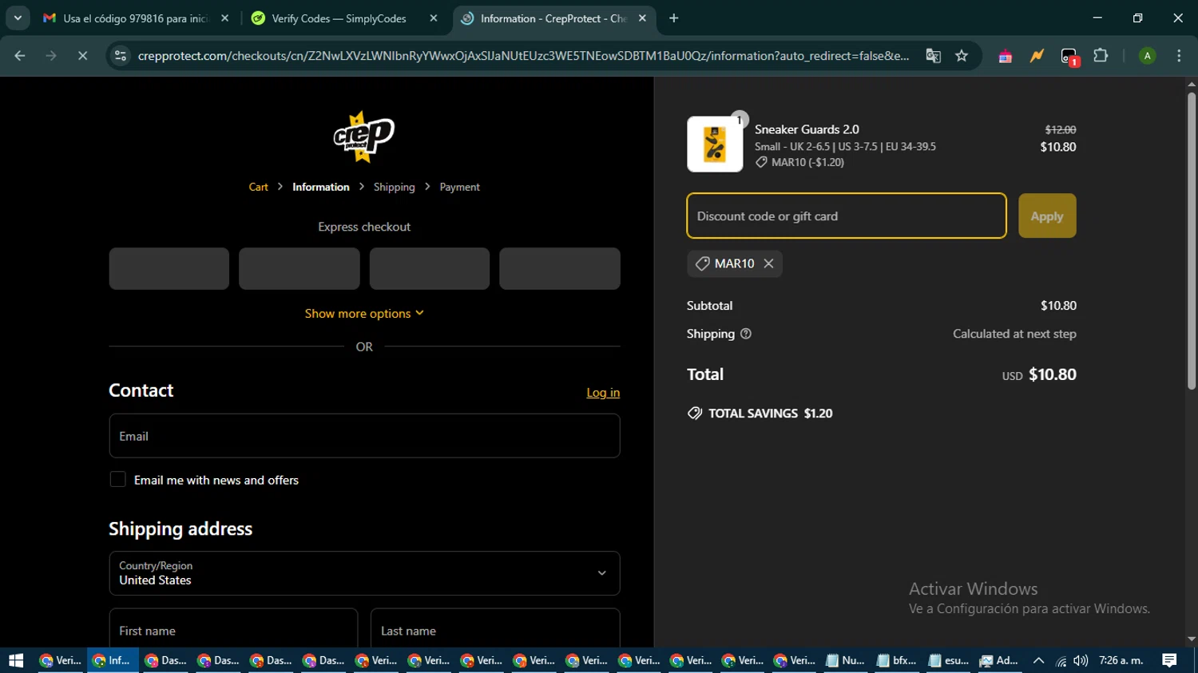This screenshot has width=1198, height=673.
Task: Click the Apply discount button
Action: (x=1047, y=216)
